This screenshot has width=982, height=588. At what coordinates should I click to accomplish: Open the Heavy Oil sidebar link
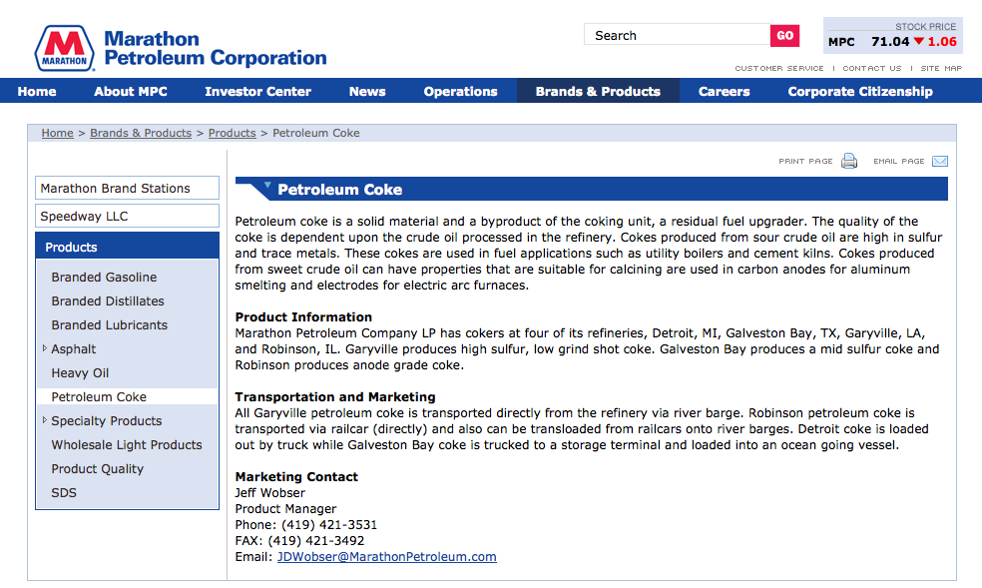click(80, 372)
